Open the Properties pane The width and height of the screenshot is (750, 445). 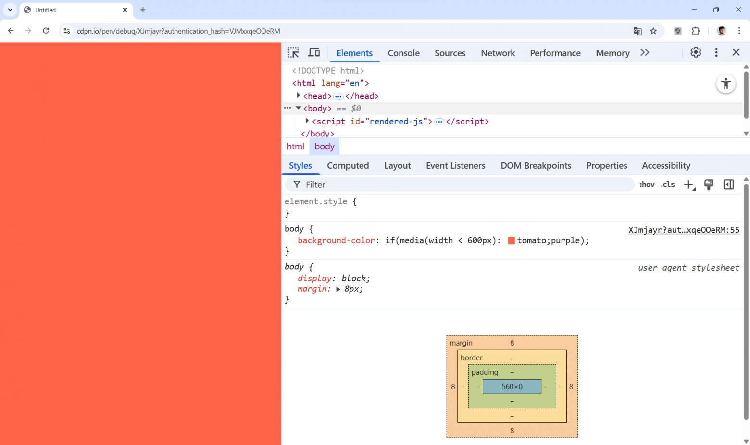607,166
